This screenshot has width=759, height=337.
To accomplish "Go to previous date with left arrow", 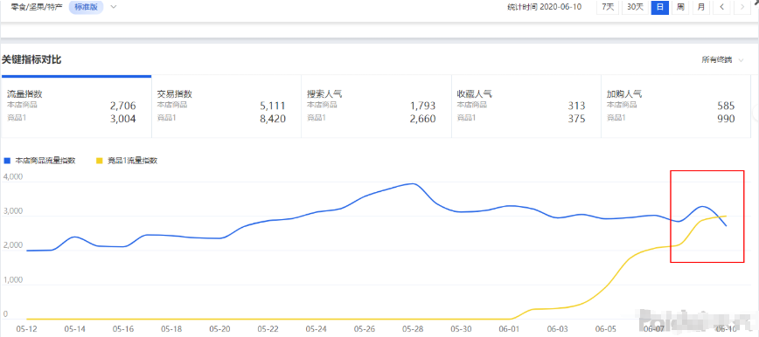I will 721,7.
